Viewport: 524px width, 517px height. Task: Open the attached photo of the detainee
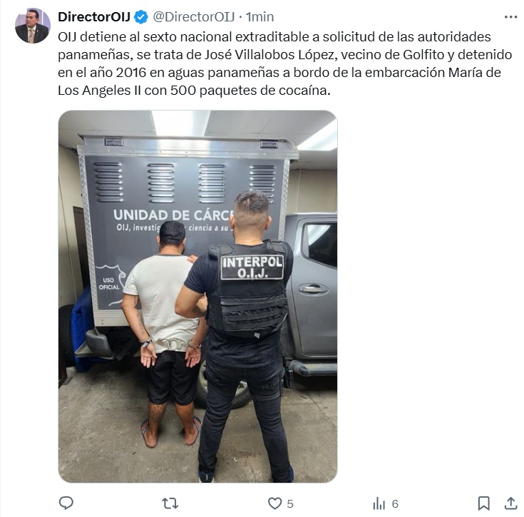[x=198, y=297]
